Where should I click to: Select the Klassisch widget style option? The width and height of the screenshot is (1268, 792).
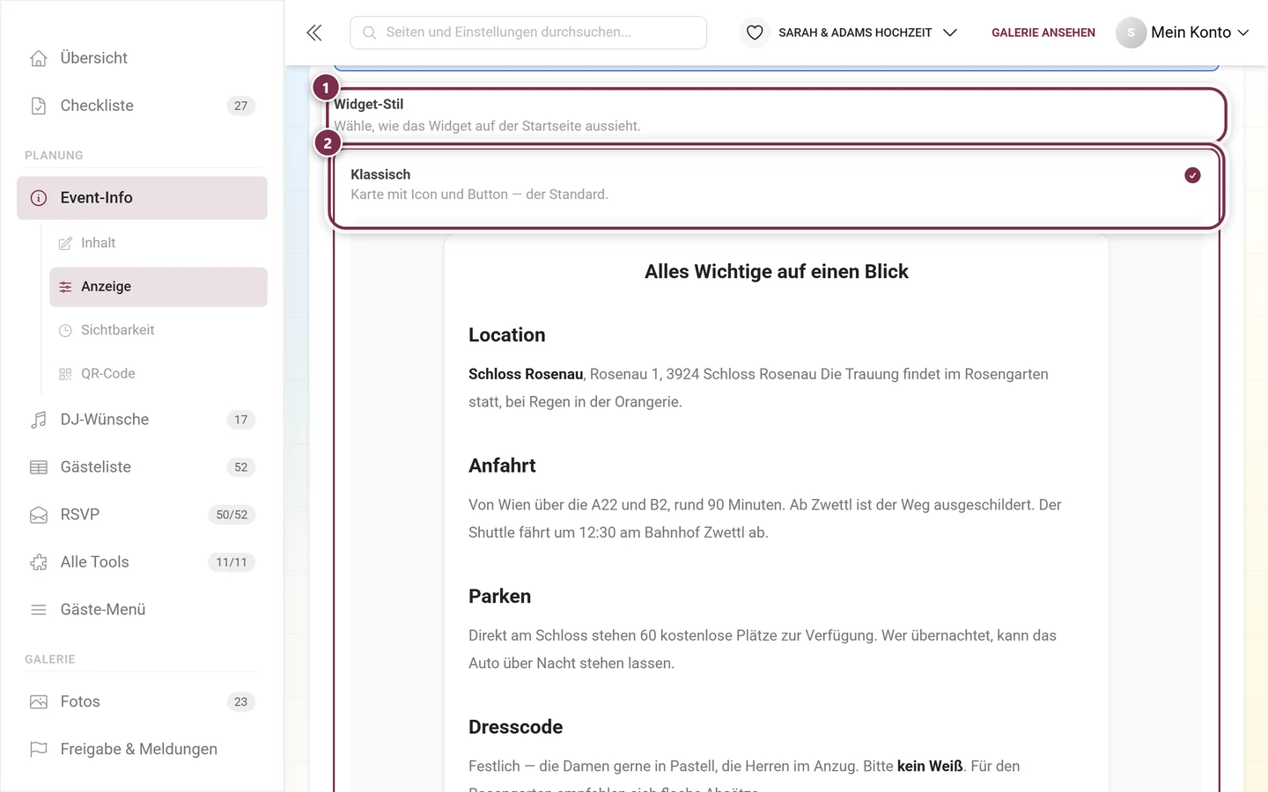tap(776, 188)
